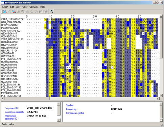Click the alignment vertical scrollbar down arrow
The width and height of the screenshot is (164, 127).
pos(161,96)
